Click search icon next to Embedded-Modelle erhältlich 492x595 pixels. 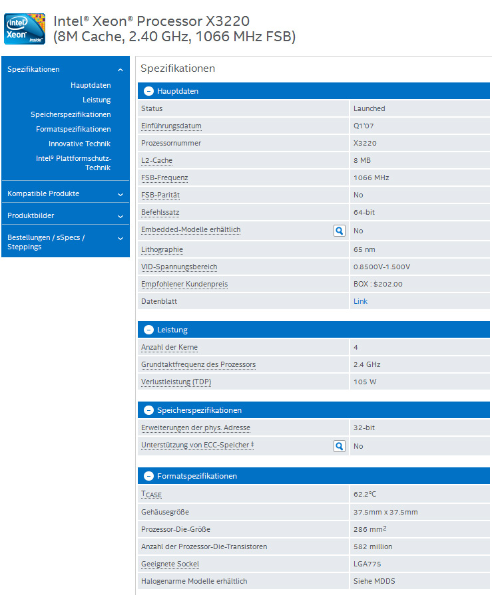pos(340,231)
